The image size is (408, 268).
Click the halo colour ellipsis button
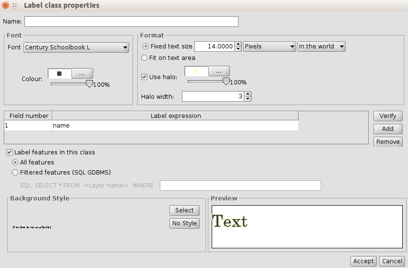click(219, 71)
